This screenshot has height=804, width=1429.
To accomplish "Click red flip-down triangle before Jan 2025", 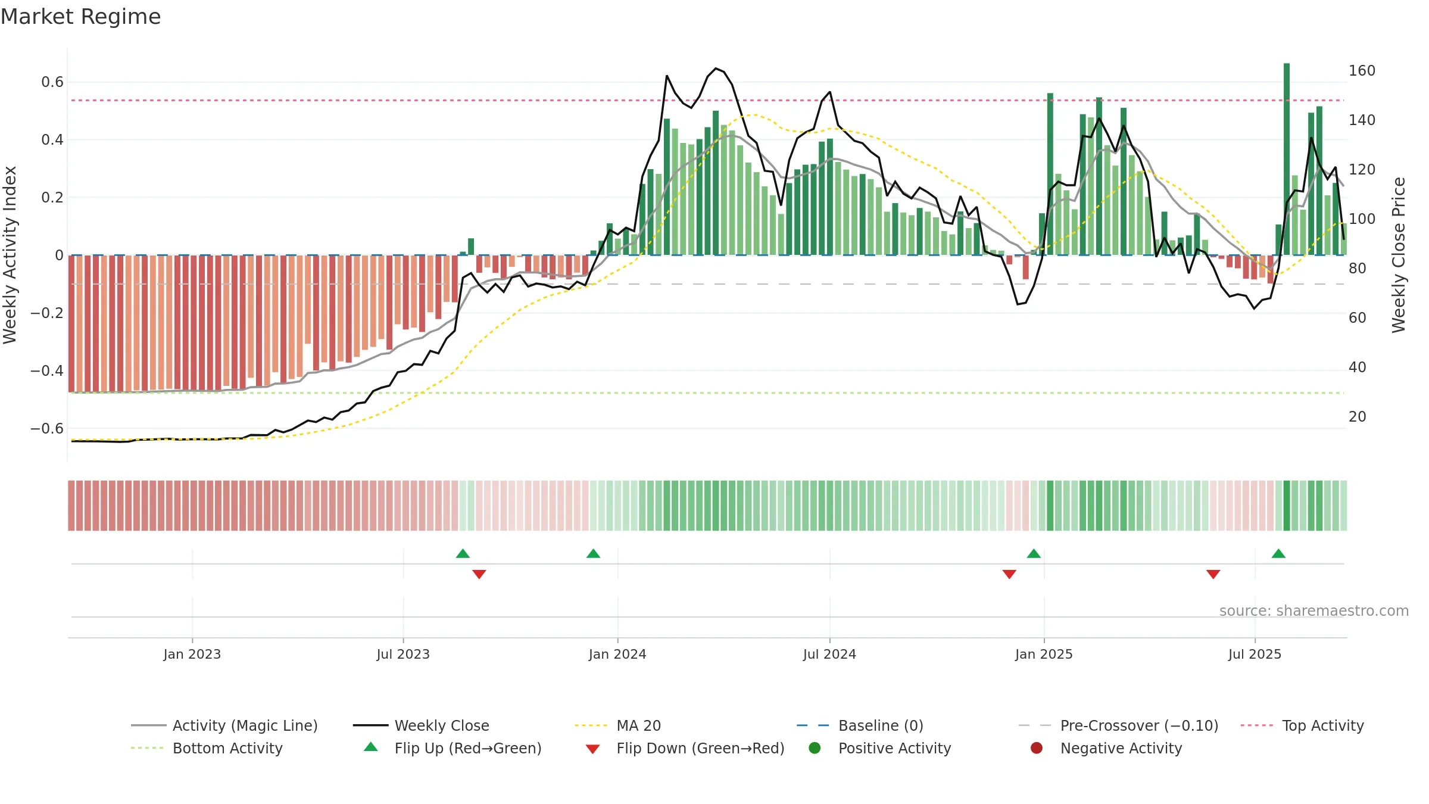I will point(1009,574).
